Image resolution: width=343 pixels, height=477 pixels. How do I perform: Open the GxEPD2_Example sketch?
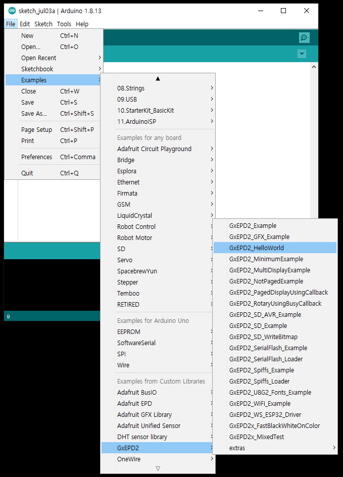[x=275, y=226]
